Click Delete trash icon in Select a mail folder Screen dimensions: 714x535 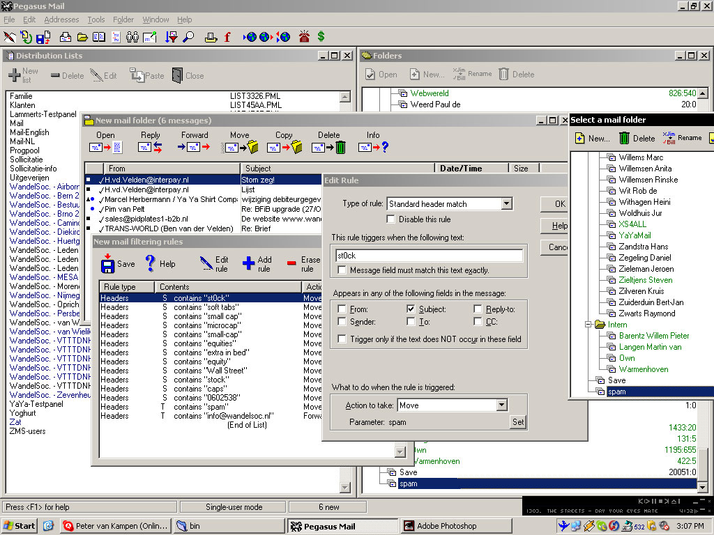pos(624,139)
